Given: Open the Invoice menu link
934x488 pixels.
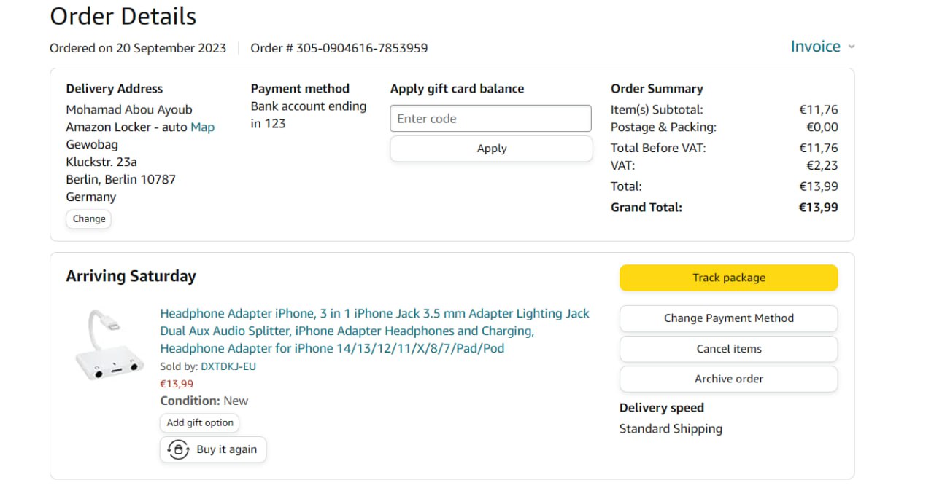Looking at the screenshot, I should [815, 47].
